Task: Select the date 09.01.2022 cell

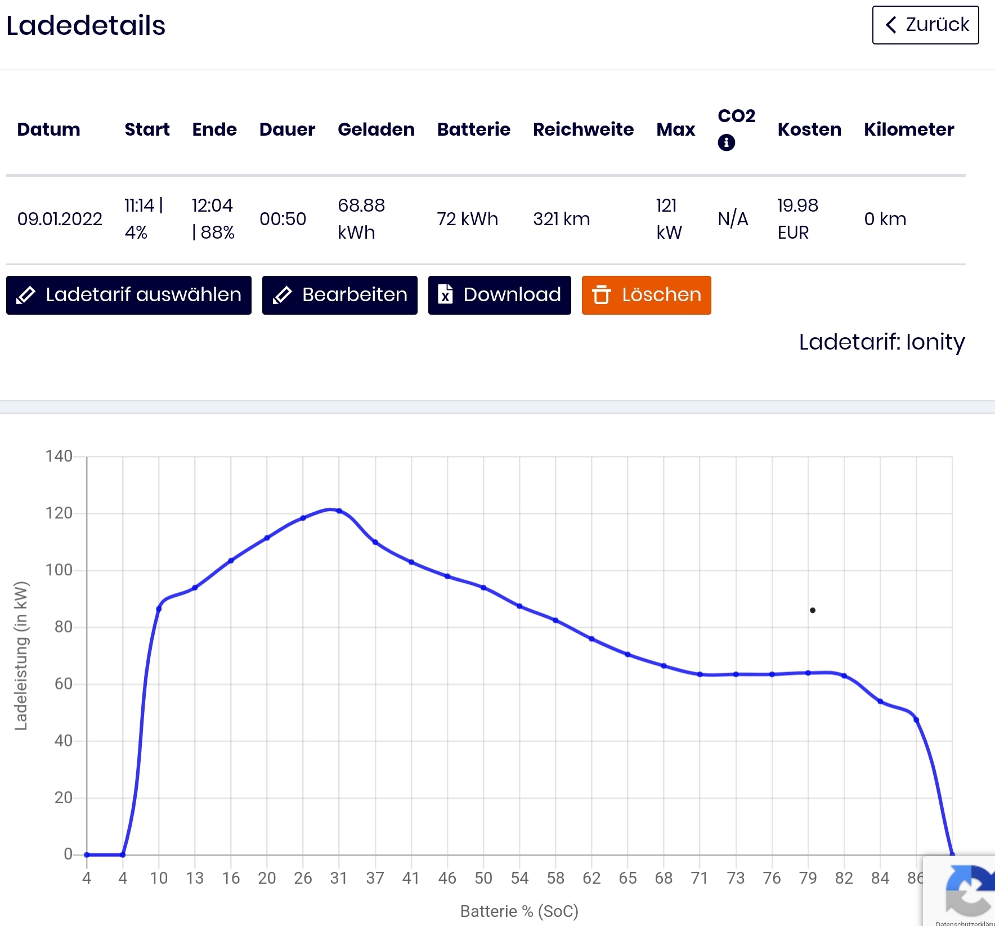Action: coord(60,219)
